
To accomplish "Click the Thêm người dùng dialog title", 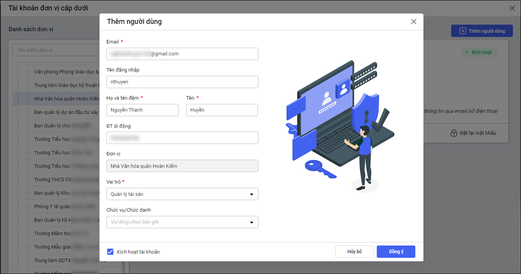I will point(134,22).
